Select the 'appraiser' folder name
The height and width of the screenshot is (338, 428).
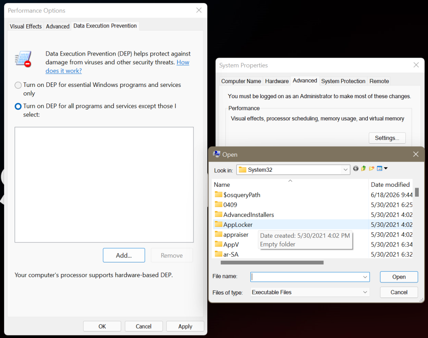(x=236, y=235)
